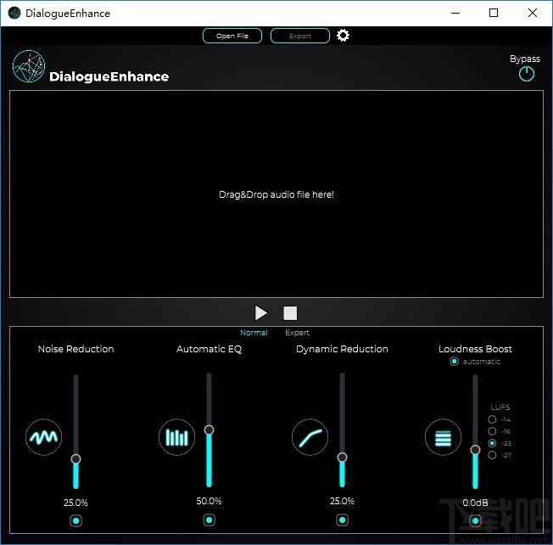Select the -14 LUFS option
This screenshot has width=553, height=545.
tap(492, 419)
